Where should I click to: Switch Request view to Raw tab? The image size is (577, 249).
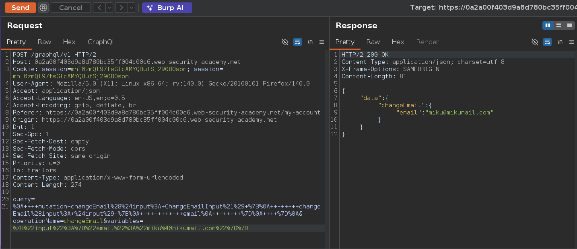pyautogui.click(x=45, y=42)
